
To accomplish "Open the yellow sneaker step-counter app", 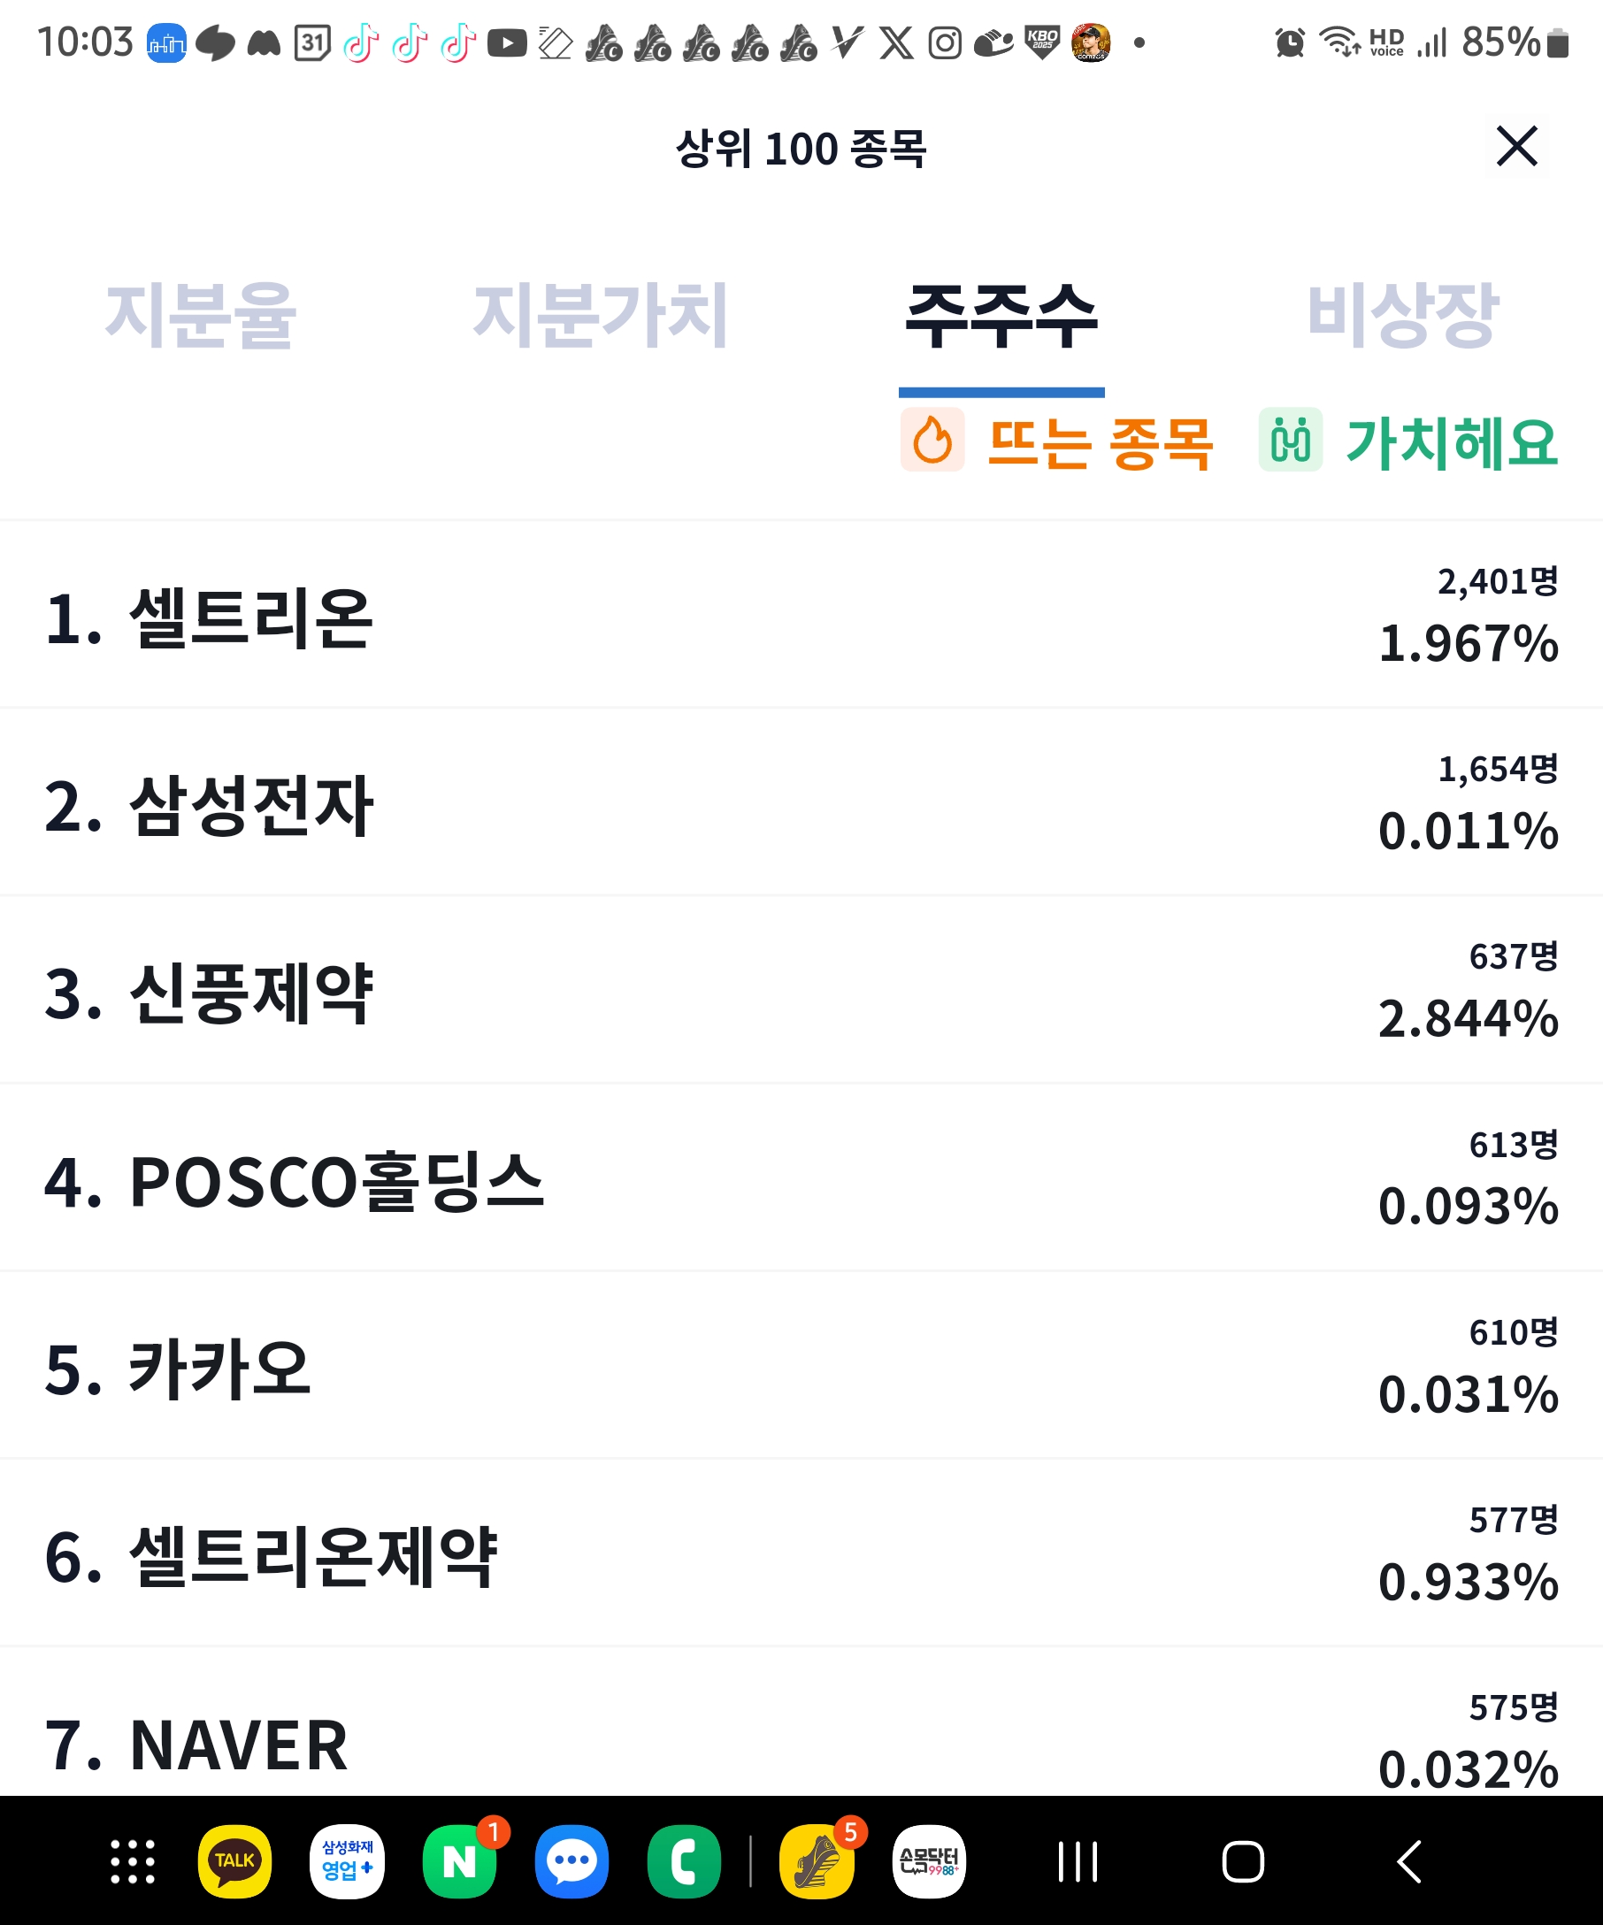I will click(817, 1862).
